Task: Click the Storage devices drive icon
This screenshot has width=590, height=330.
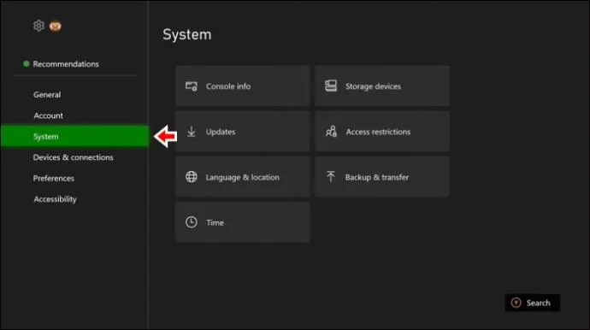Action: [x=331, y=85]
